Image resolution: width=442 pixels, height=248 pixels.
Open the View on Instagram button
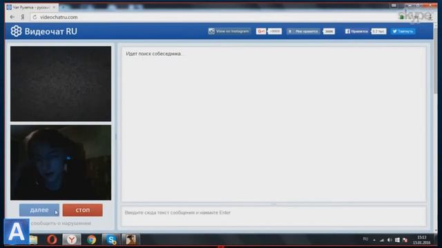(229, 31)
